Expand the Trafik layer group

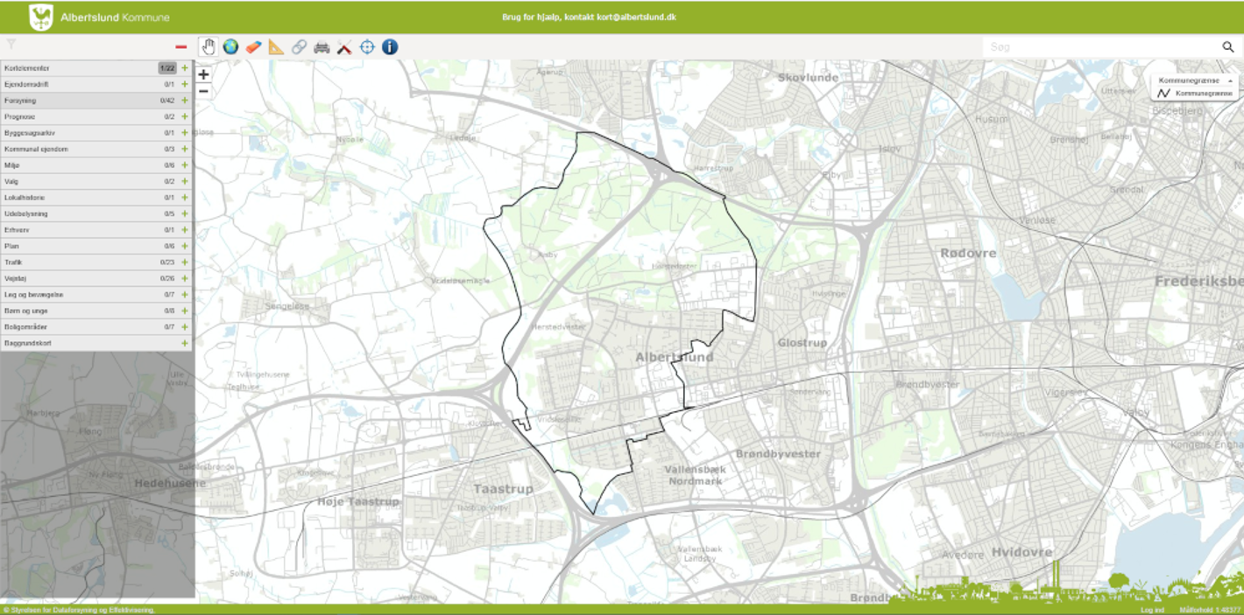coord(185,262)
